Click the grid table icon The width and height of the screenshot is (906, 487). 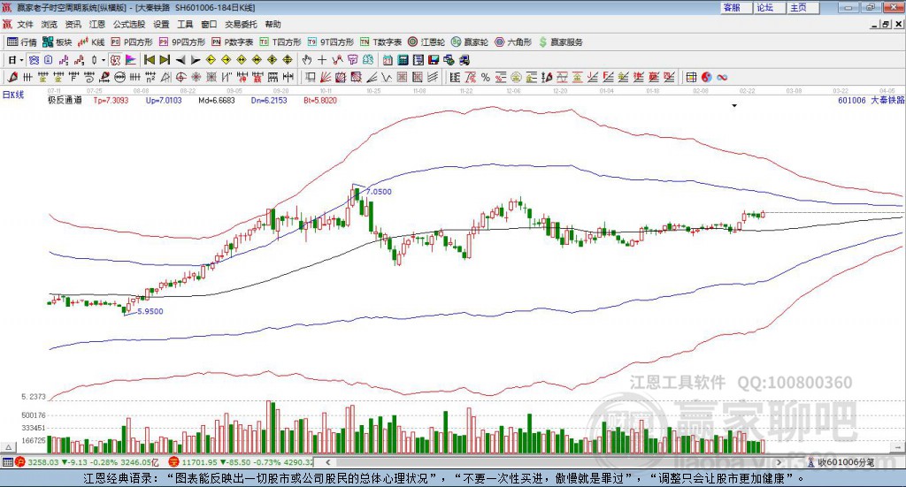tap(691, 77)
